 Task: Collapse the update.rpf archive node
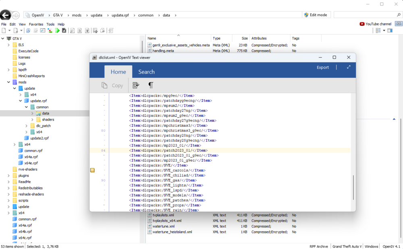pos(20,101)
